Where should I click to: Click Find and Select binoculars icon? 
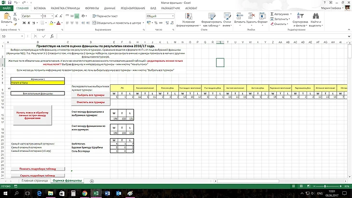pos(315,15)
